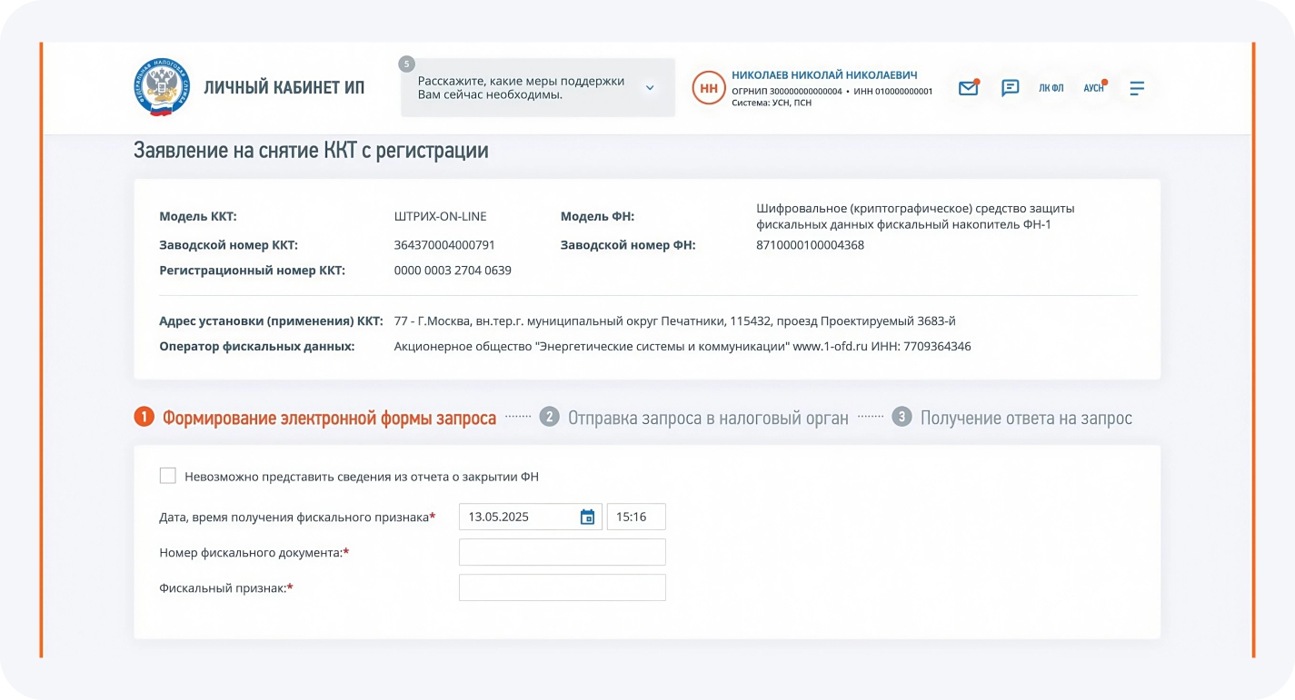Viewport: 1295px width, 700px height.
Task: Open the mail envelope notifications icon
Action: (968, 88)
